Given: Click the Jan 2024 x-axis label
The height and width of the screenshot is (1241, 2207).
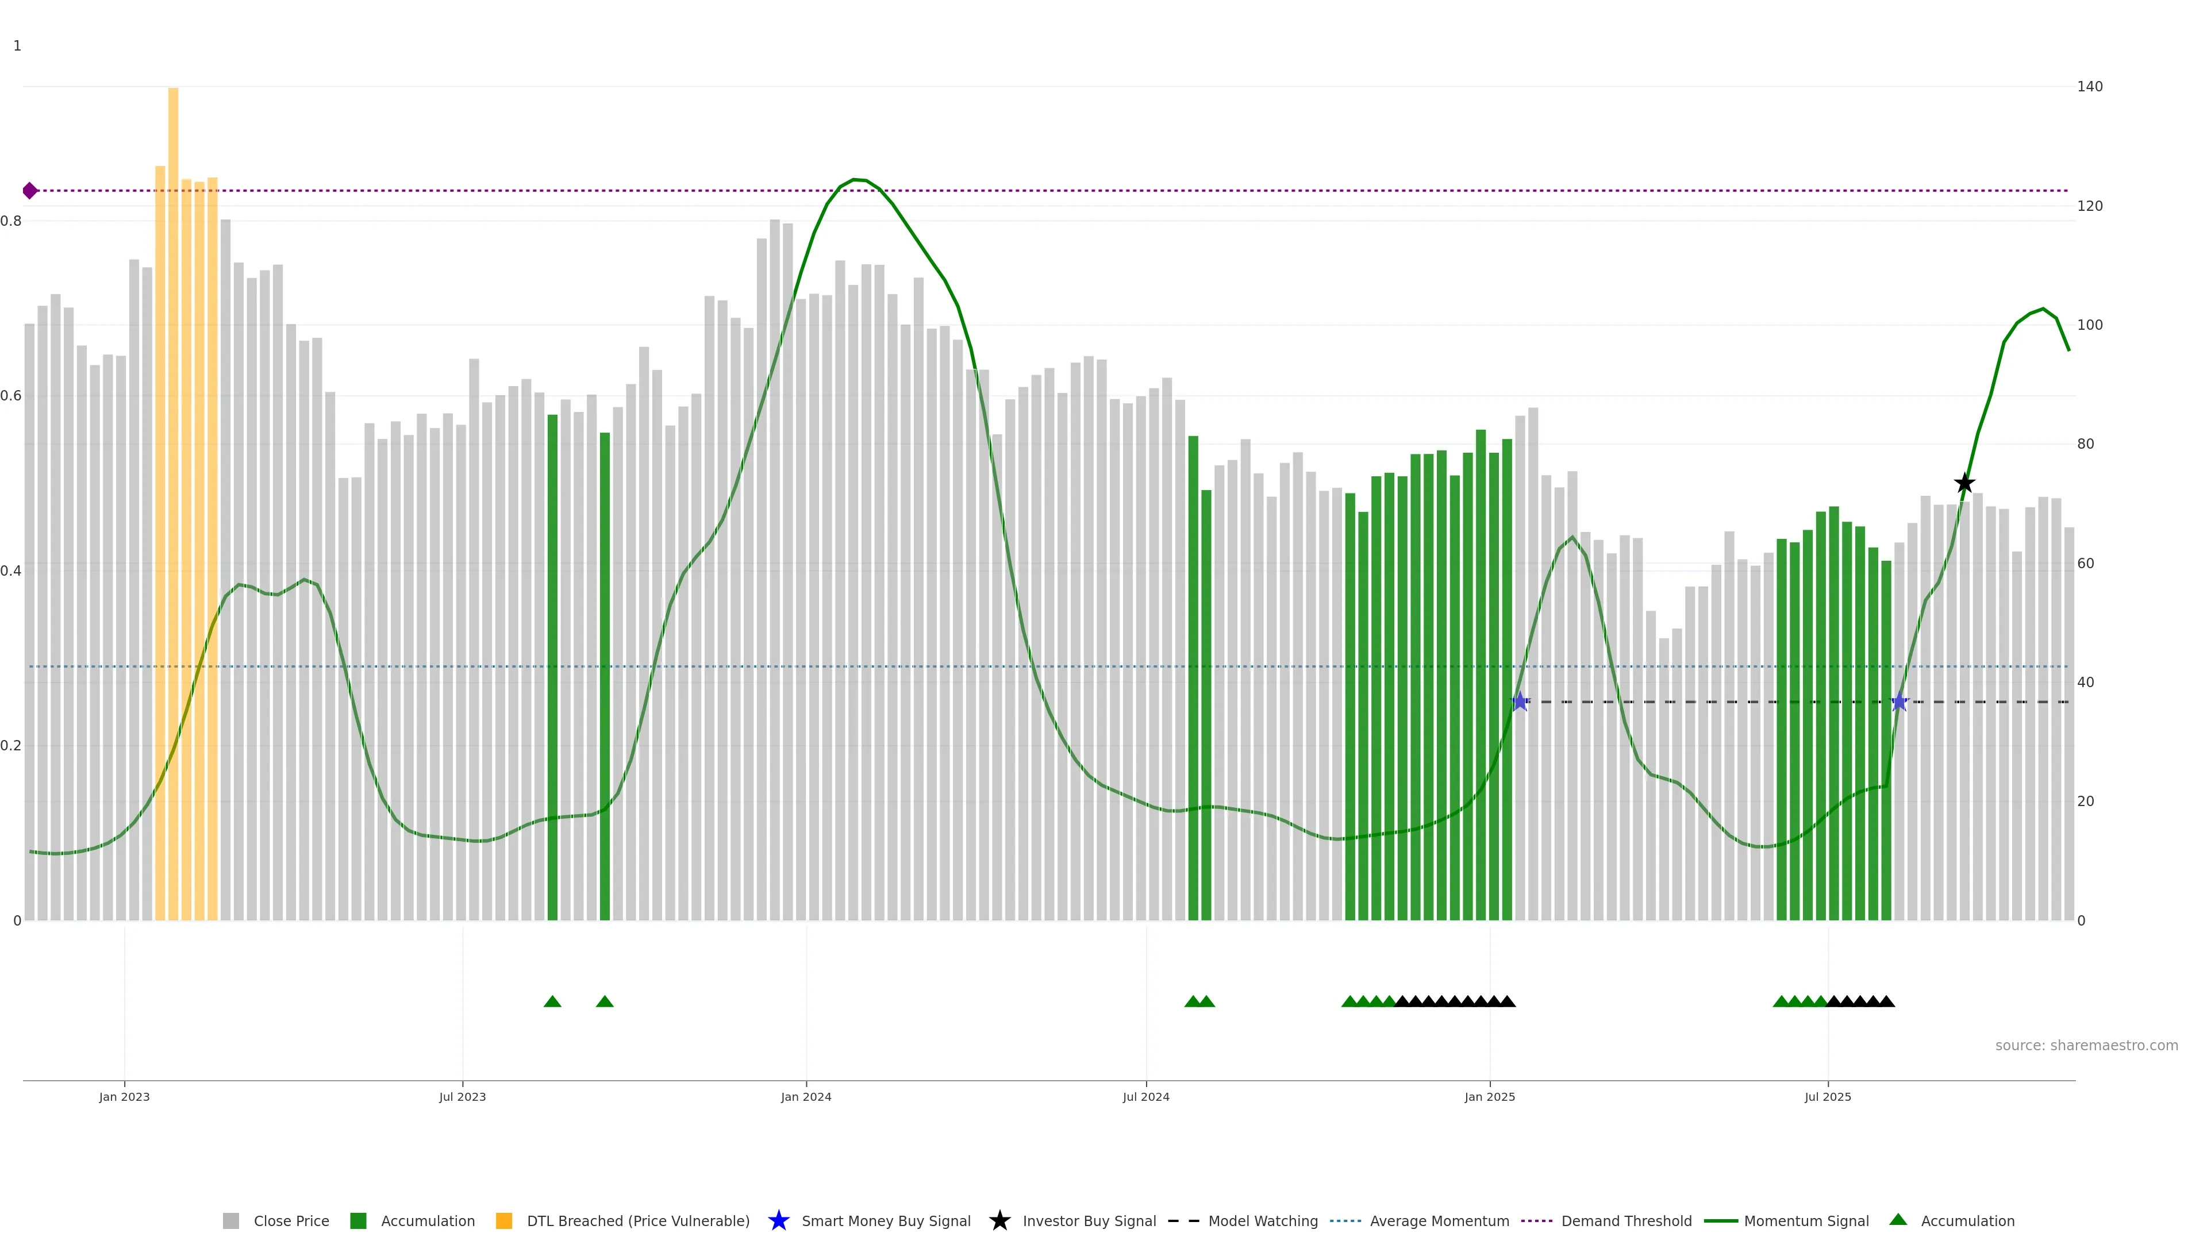Looking at the screenshot, I should point(805,1096).
